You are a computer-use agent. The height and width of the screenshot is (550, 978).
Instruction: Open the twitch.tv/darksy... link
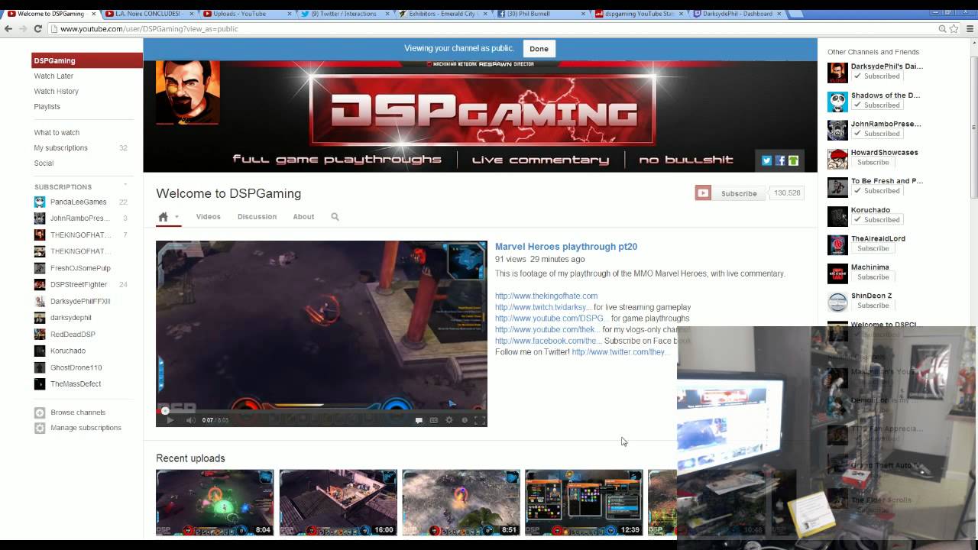[x=543, y=307]
